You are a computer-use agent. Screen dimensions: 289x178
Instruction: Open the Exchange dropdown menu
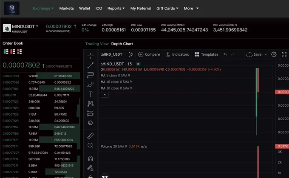[x=43, y=8]
